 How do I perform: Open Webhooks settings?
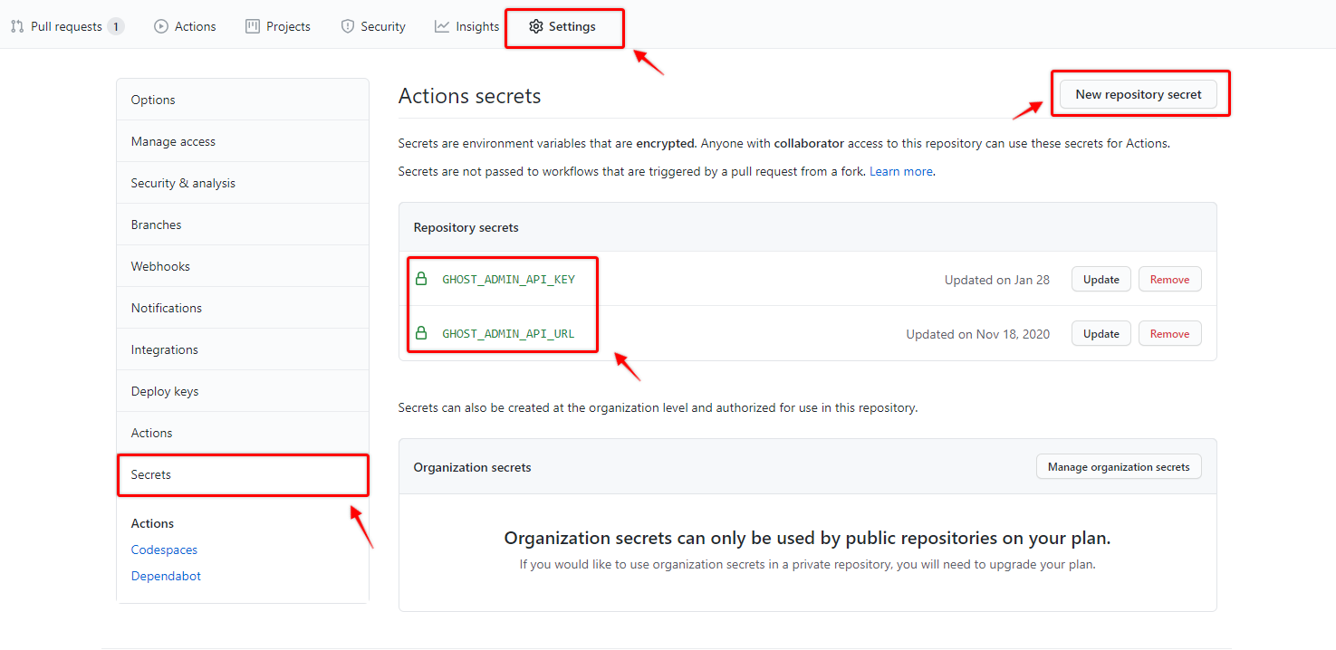[x=243, y=266]
